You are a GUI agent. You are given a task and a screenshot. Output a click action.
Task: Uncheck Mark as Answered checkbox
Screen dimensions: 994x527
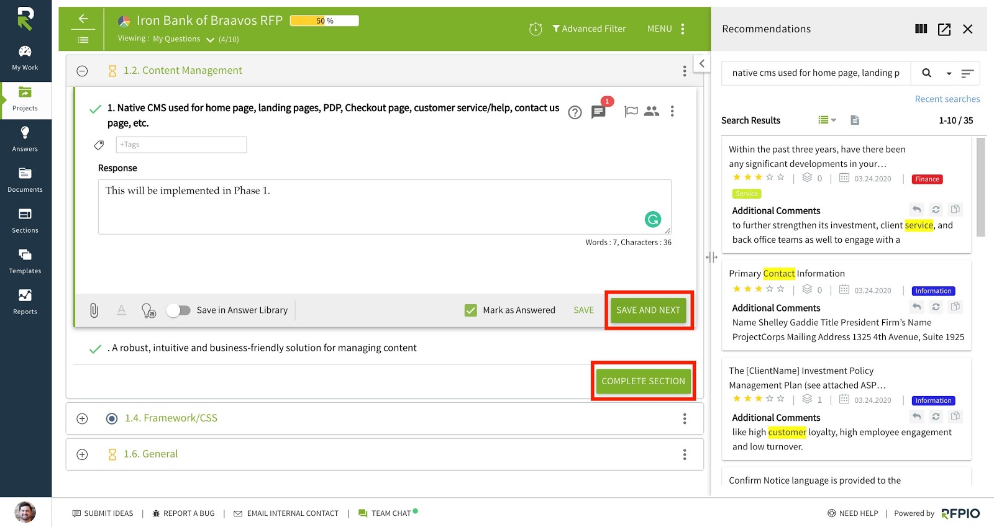tap(471, 310)
